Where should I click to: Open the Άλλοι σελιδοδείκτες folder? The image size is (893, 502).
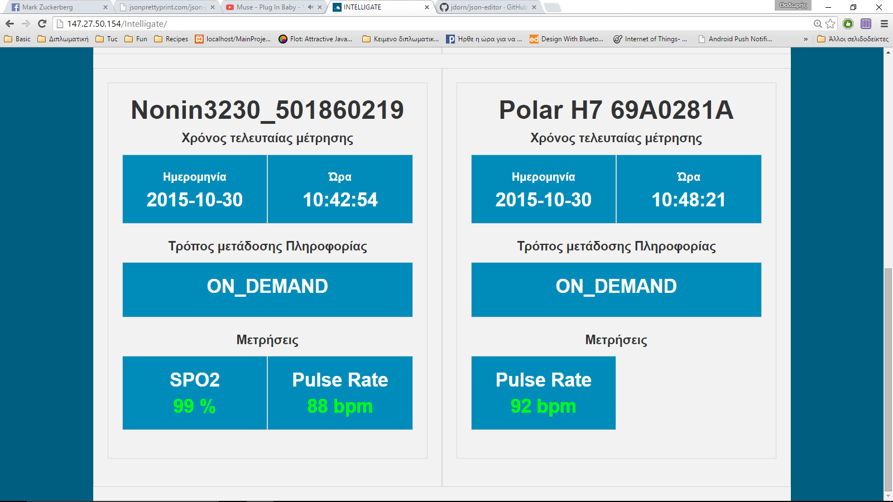point(853,39)
